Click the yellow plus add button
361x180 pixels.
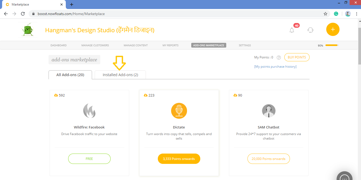coord(333,29)
